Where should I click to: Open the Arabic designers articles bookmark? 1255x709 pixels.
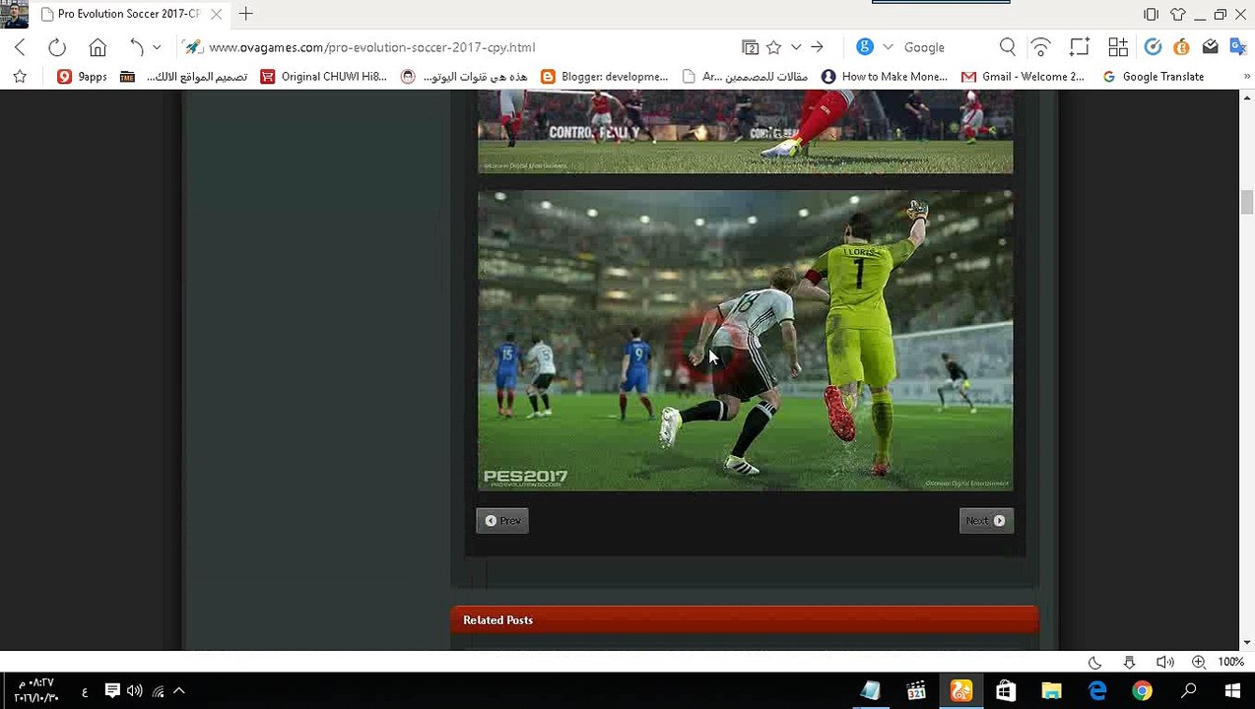745,76
